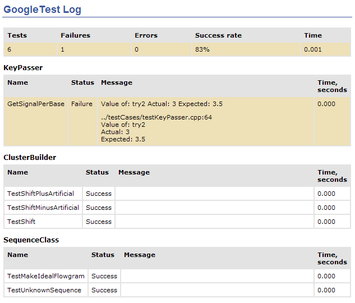Viewport: 355px width, 303px height.
Task: Select the TestShiftMinusArtificial test name
Action: [43, 208]
